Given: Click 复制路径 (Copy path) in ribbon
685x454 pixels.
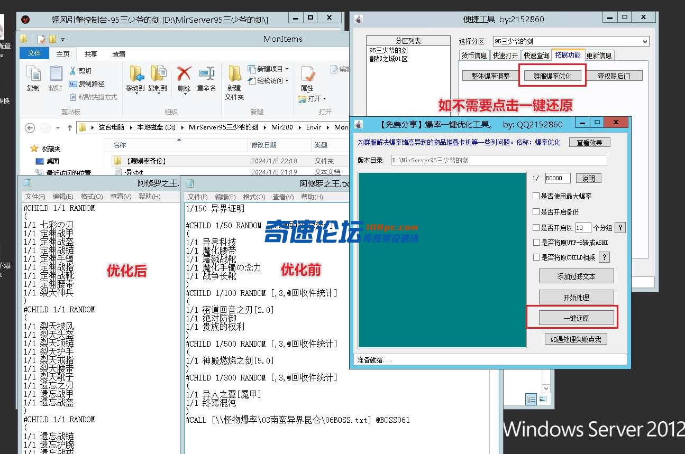Looking at the screenshot, I should click(x=87, y=84).
